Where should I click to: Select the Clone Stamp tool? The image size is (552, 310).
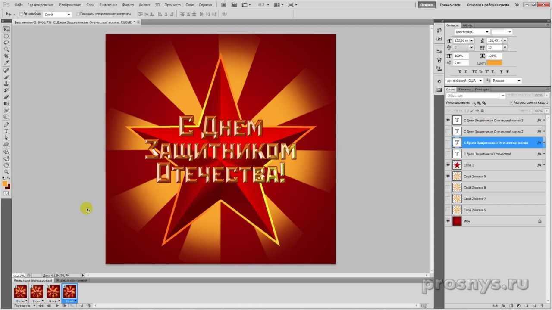point(6,84)
